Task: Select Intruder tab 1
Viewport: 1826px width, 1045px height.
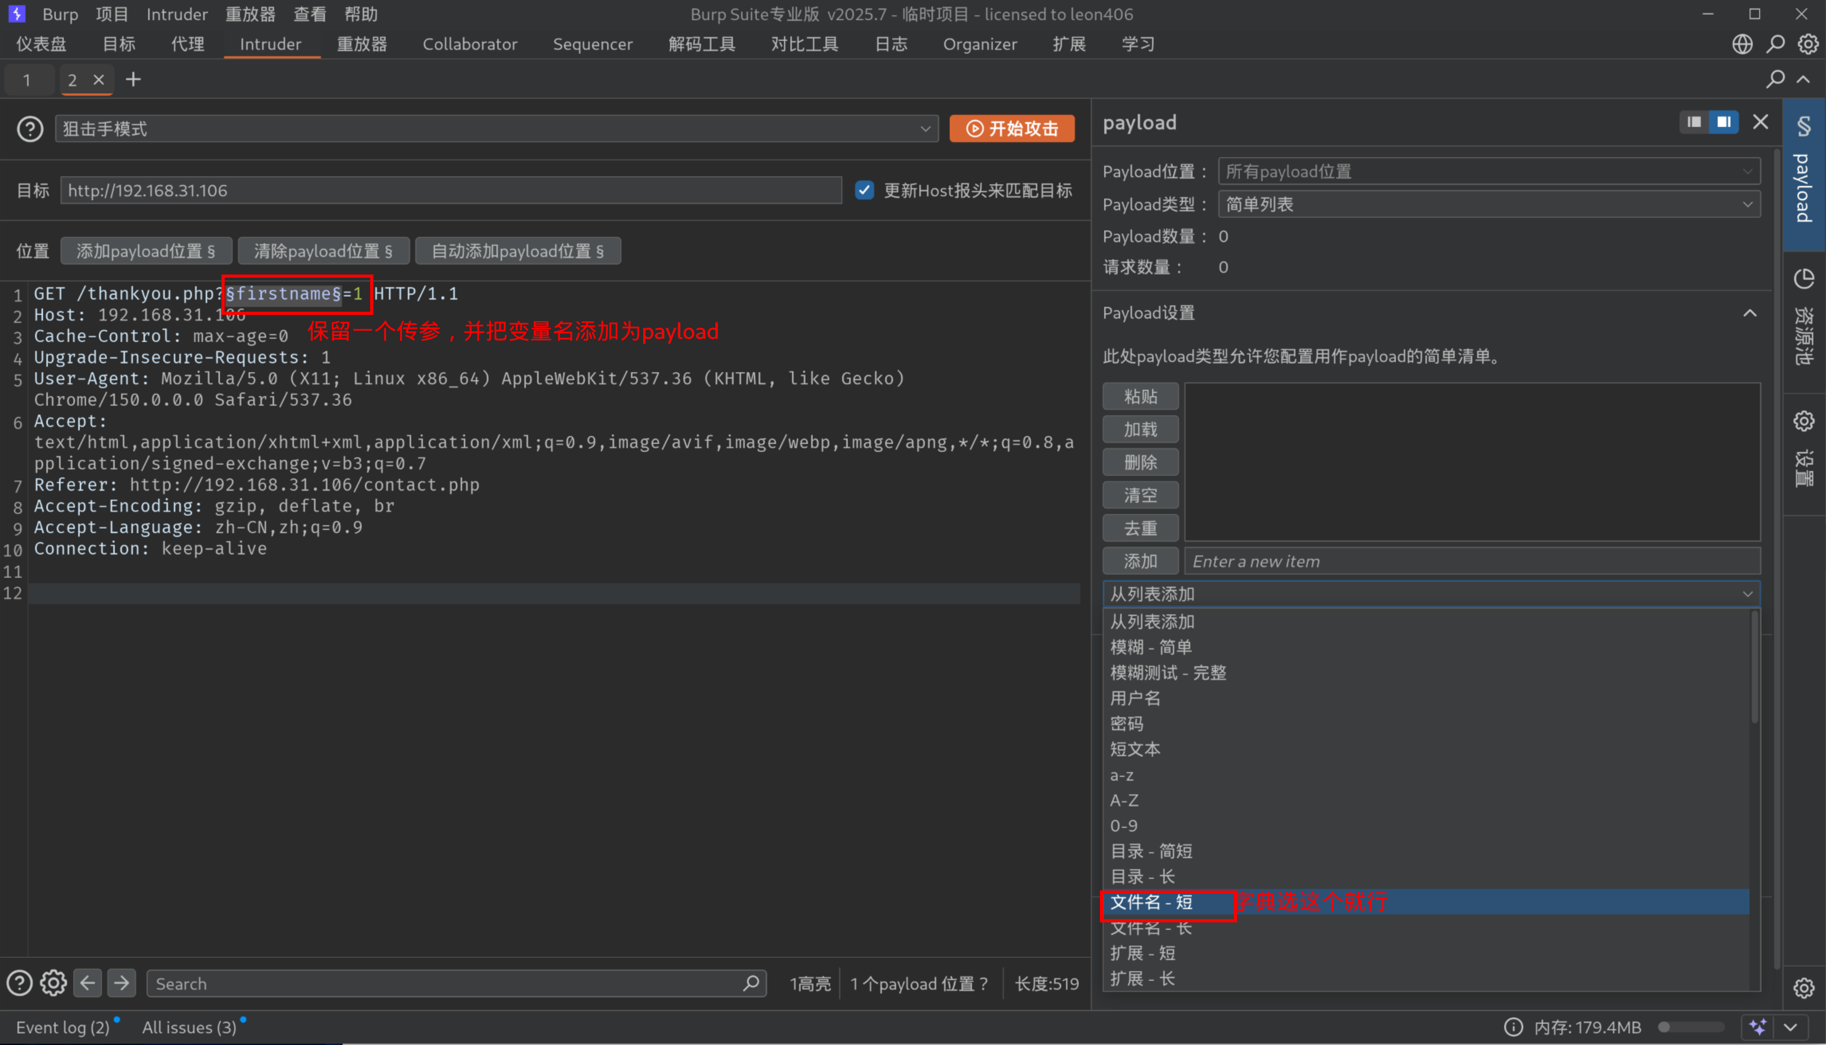Action: click(27, 80)
